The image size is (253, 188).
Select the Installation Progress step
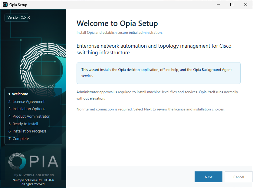coord(28,131)
